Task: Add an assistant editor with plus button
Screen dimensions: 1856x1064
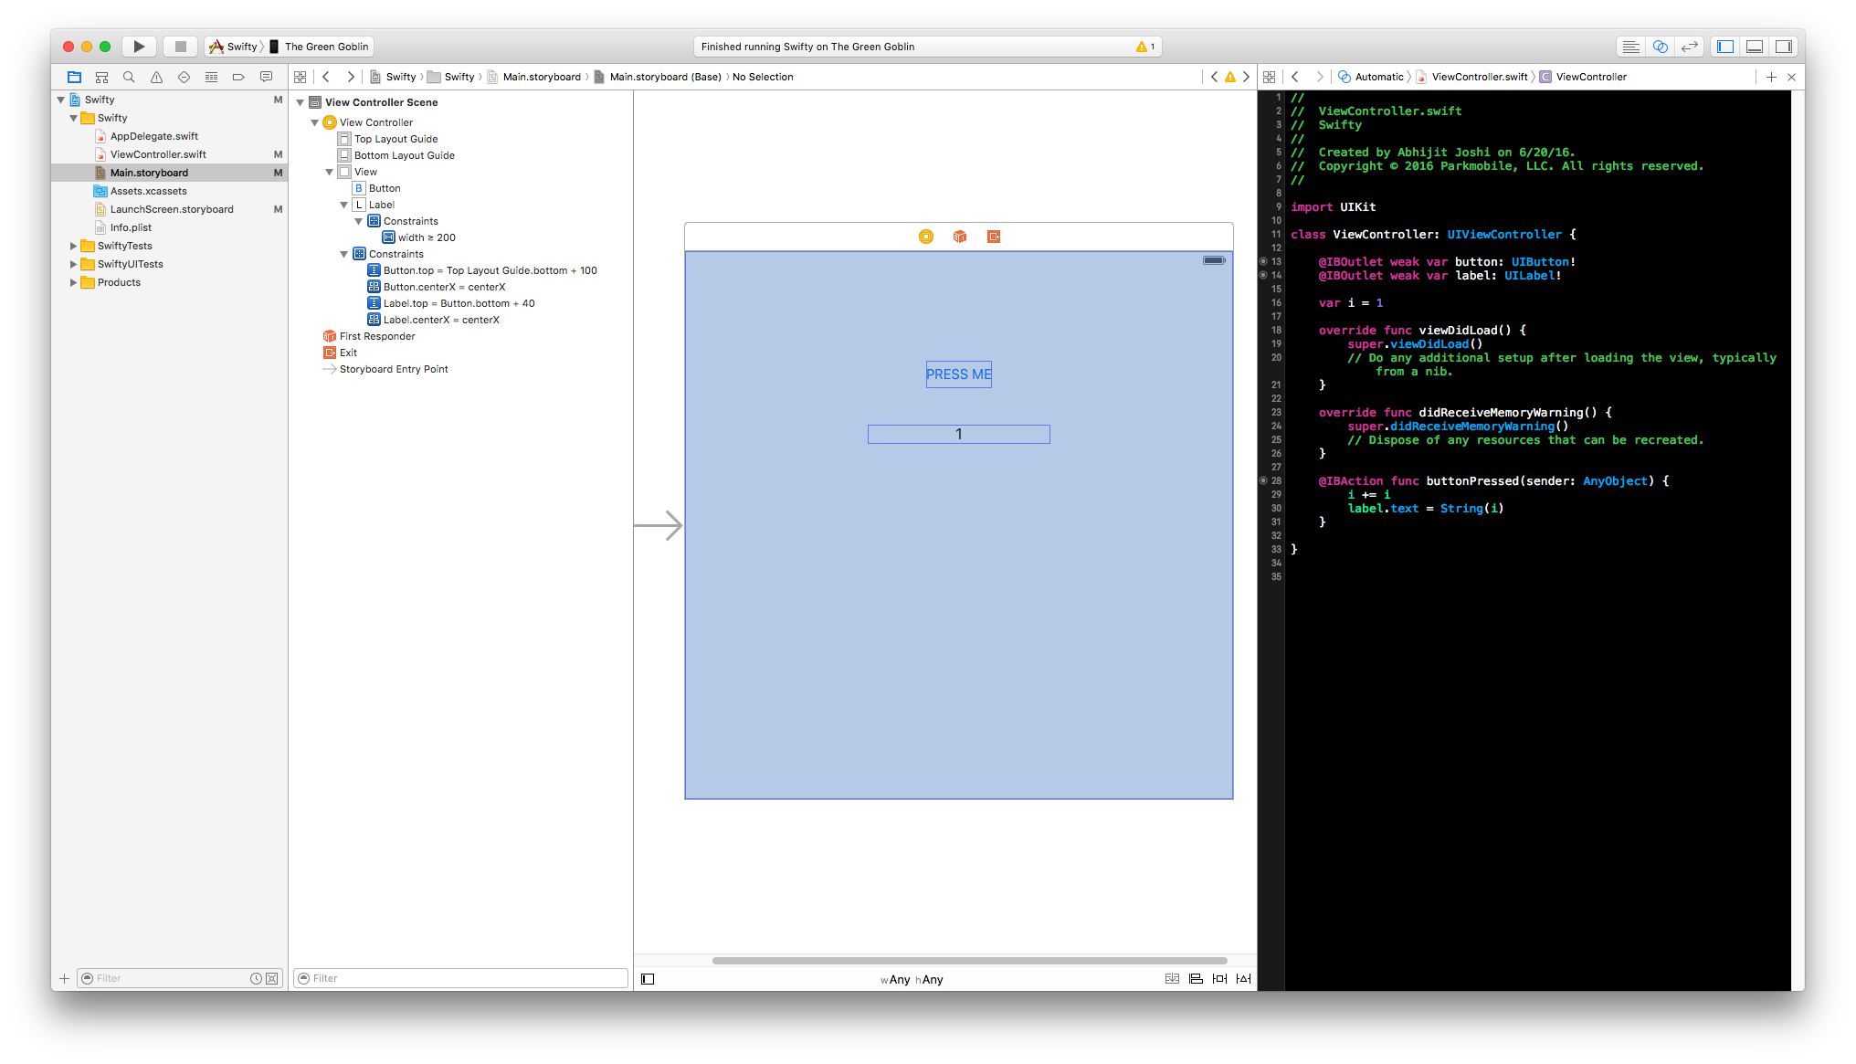Action: coord(1771,77)
